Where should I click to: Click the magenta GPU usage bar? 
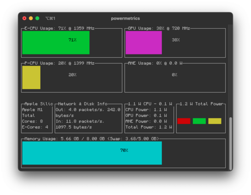click(x=144, y=42)
